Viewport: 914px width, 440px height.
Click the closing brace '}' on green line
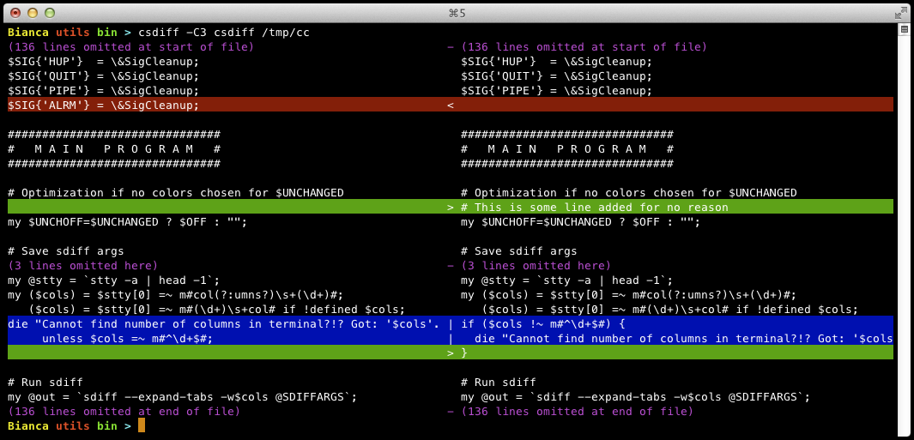(x=464, y=353)
